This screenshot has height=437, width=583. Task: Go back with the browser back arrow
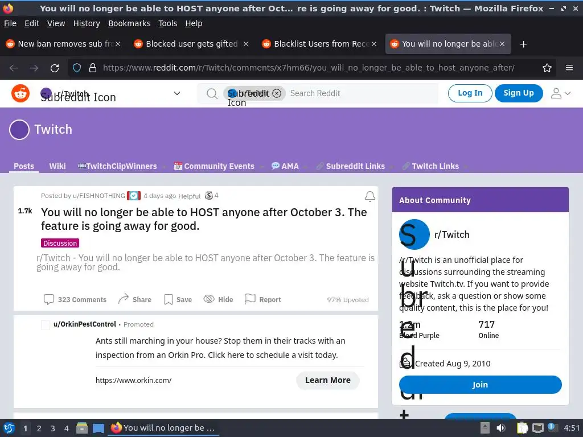pyautogui.click(x=14, y=68)
